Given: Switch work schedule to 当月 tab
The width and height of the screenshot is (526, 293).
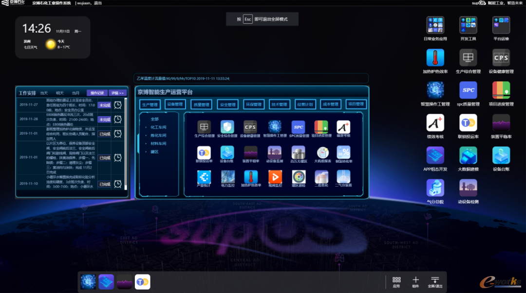Looking at the screenshot, I should (x=75, y=93).
